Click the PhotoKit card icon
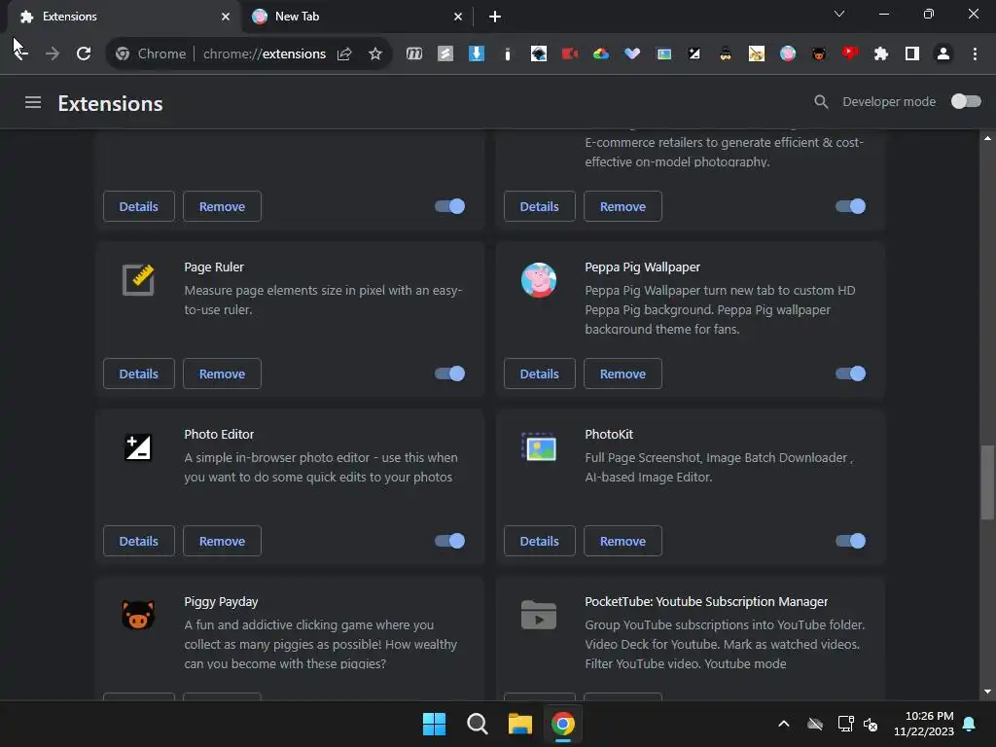 coord(539,447)
